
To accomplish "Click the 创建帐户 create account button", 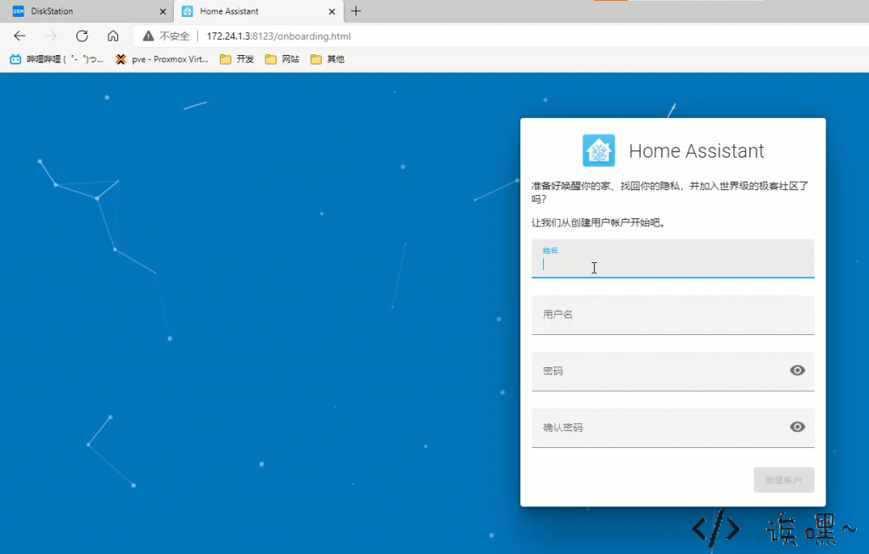I will point(783,479).
